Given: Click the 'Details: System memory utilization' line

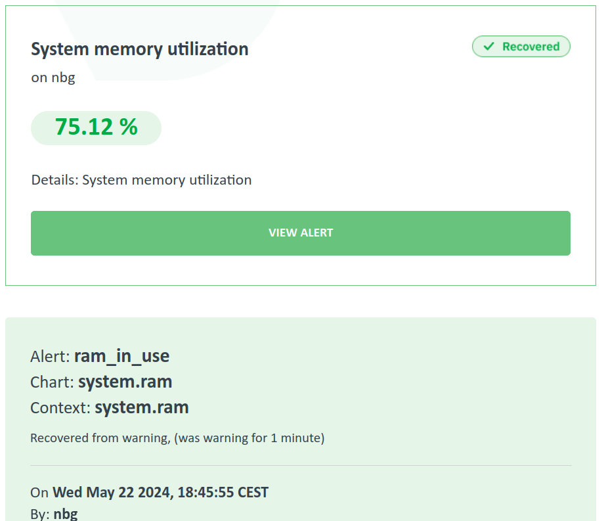Looking at the screenshot, I should (141, 180).
